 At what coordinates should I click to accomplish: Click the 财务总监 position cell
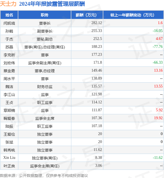45,87
